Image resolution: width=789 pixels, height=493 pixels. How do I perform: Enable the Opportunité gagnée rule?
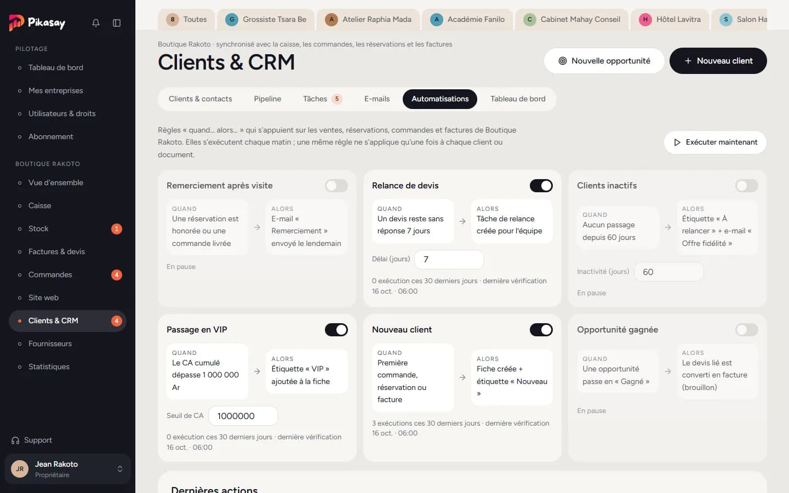coord(747,330)
